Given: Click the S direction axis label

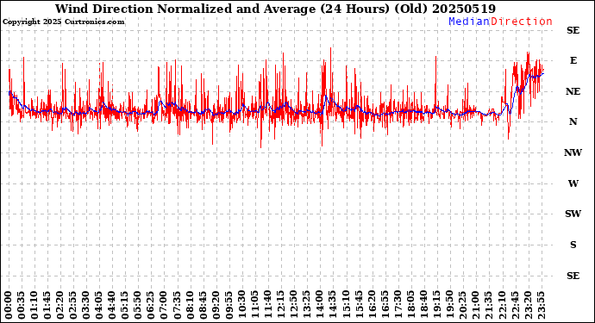Looking at the screenshot, I should (x=573, y=245).
